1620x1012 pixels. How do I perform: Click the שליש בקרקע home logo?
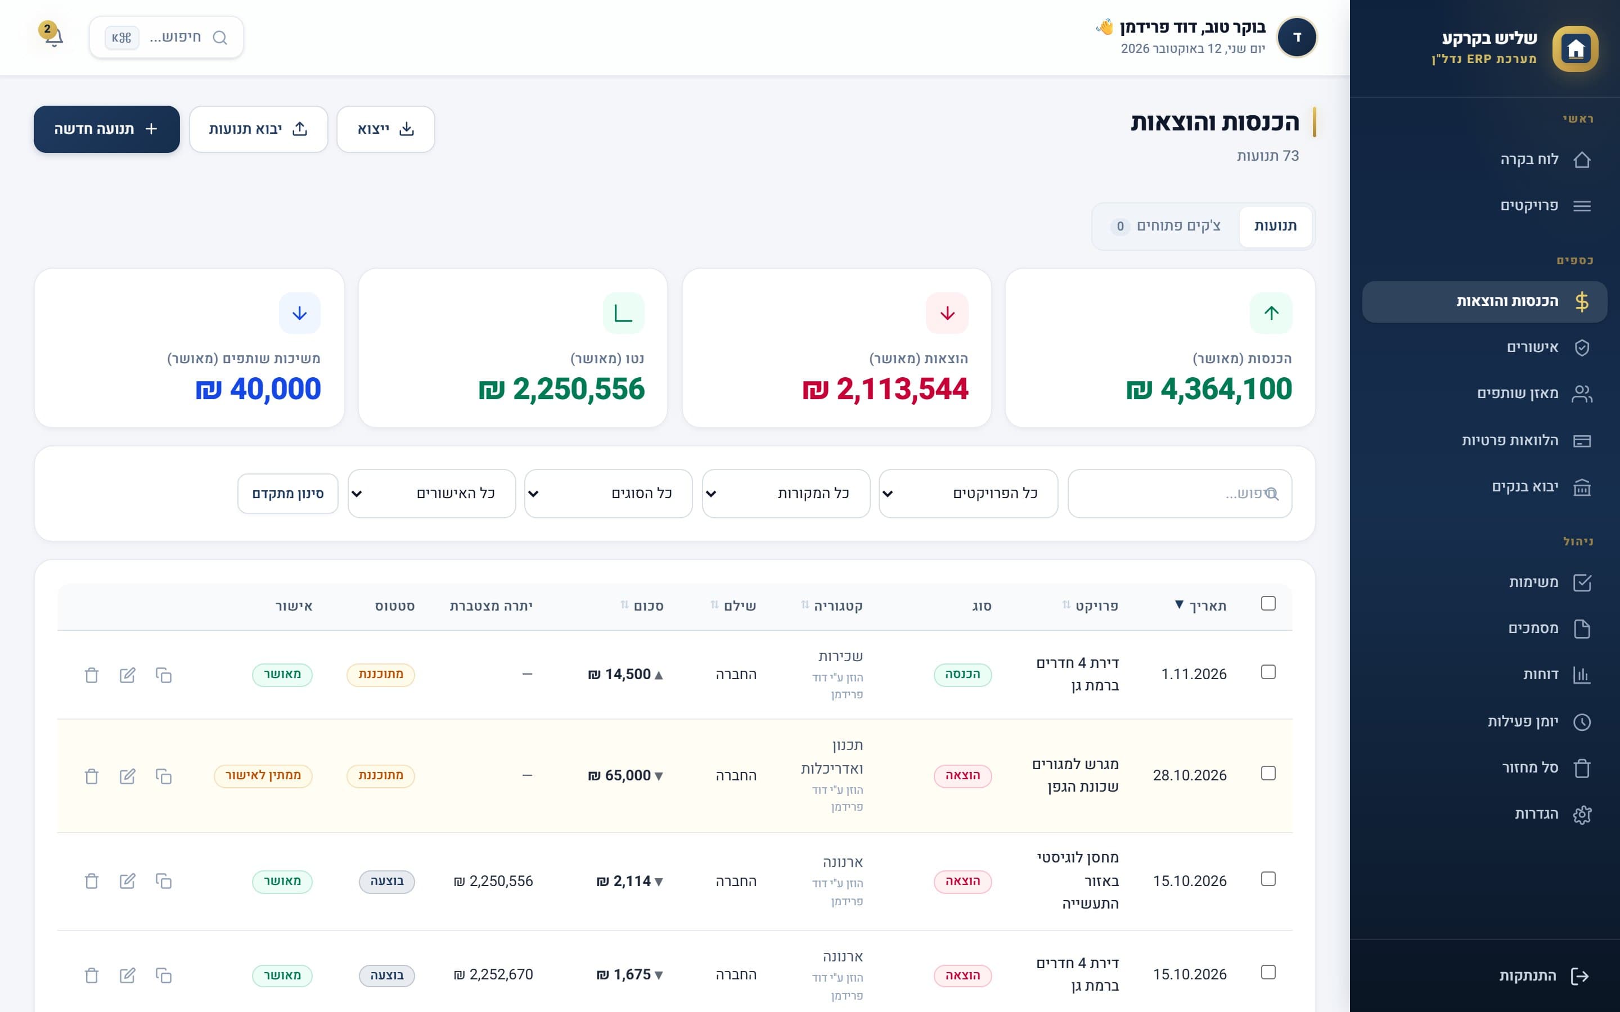pyautogui.click(x=1575, y=48)
